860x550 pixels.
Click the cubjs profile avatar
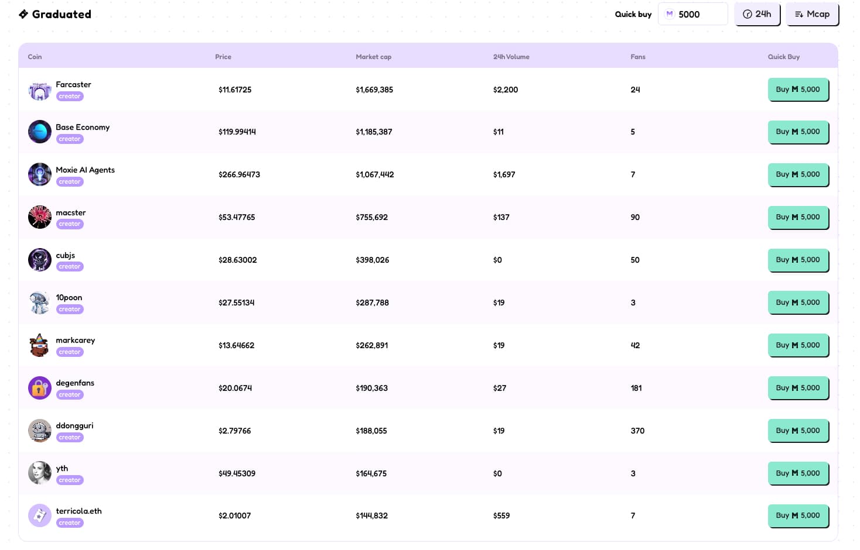pyautogui.click(x=40, y=260)
